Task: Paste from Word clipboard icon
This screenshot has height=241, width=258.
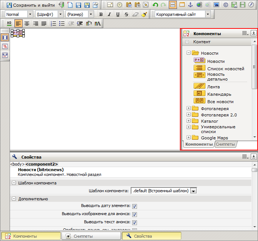Action: click(129, 5)
